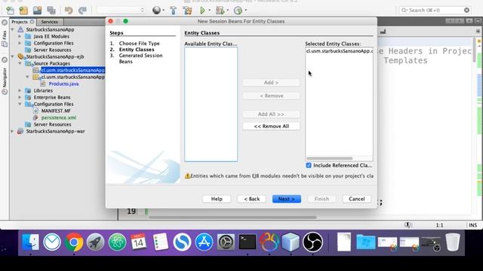Click the << Remove All button

(271, 126)
